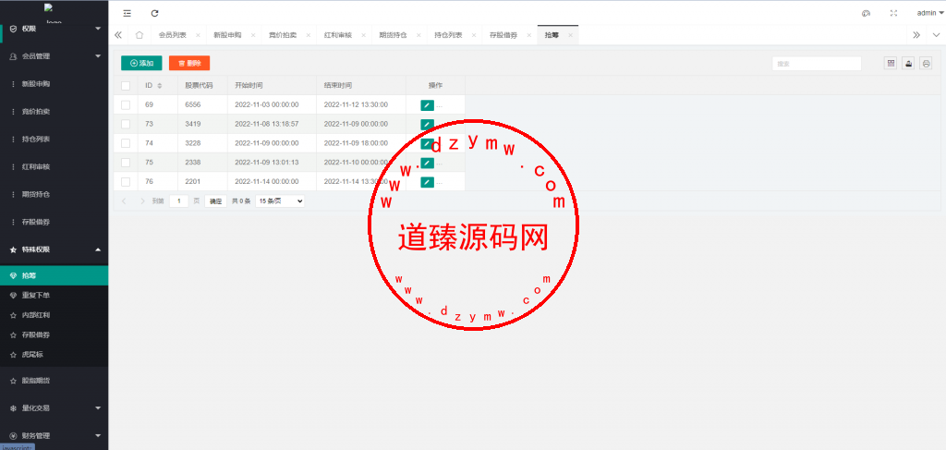This screenshot has height=450, width=946.
Task: Click the green 添加 button
Action: 141,63
